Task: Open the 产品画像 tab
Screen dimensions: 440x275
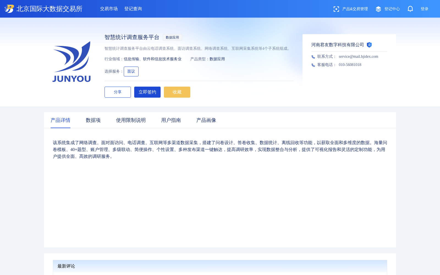Action: (206, 120)
